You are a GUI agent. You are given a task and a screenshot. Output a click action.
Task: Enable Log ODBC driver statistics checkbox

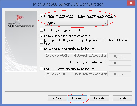[41, 69]
